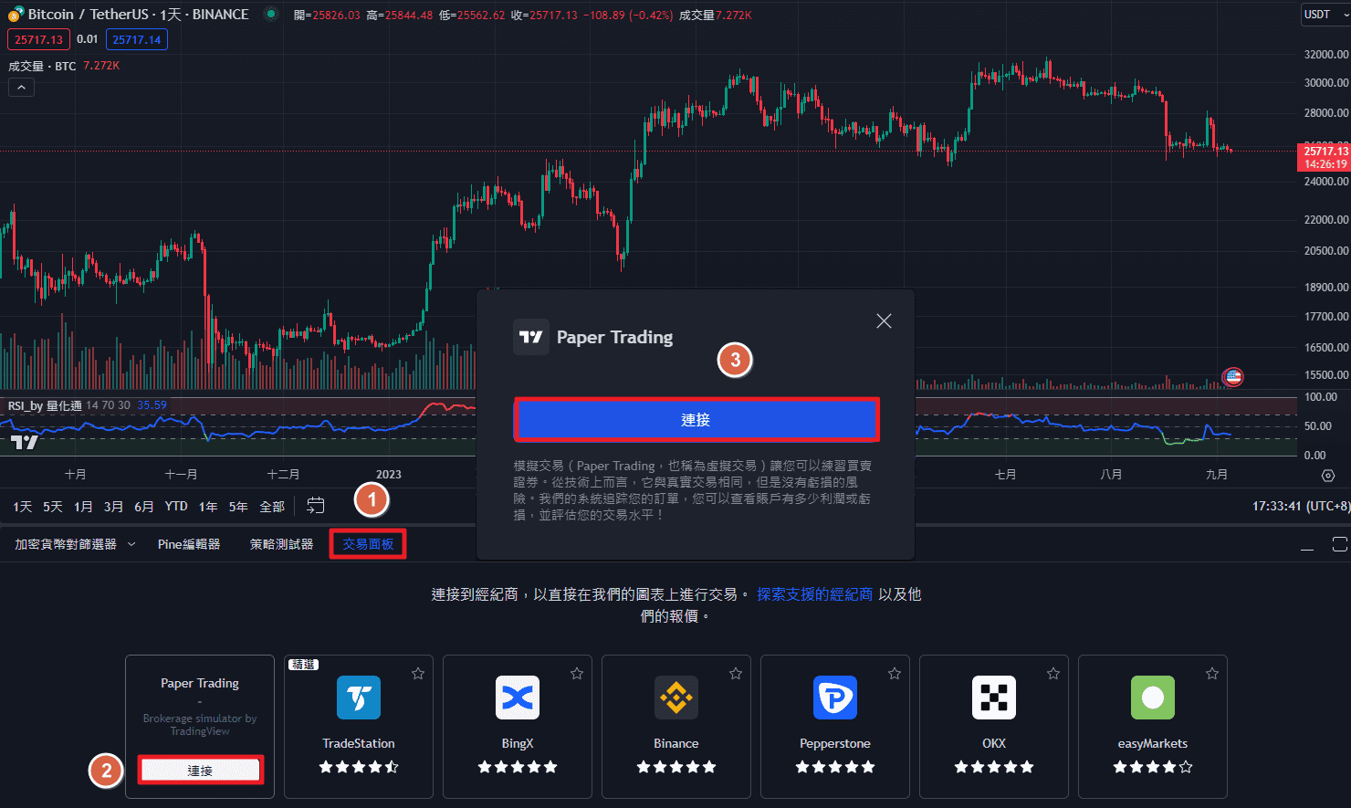
Task: Select the BingX broker logo
Action: [x=518, y=698]
